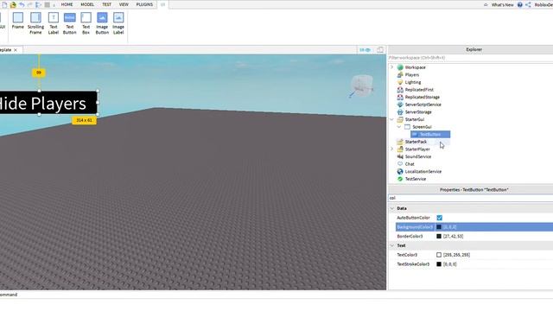The height and width of the screenshot is (311, 553).
Task: Click the cloud icon left of What's New
Action: click(486, 4)
